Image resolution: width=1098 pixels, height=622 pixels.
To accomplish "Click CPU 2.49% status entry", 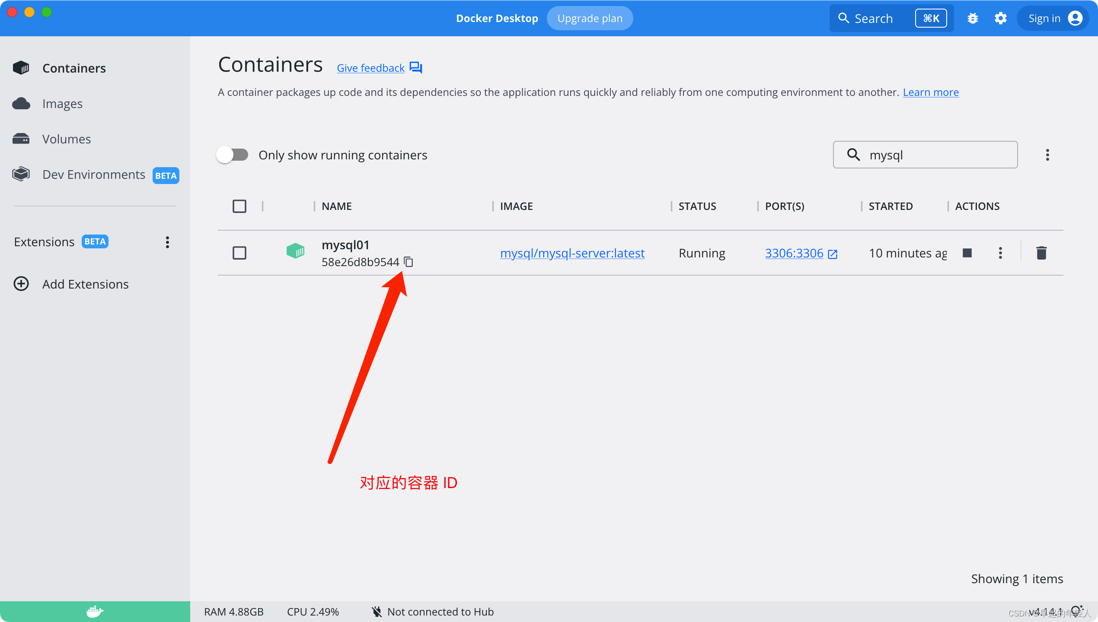I will tap(313, 612).
